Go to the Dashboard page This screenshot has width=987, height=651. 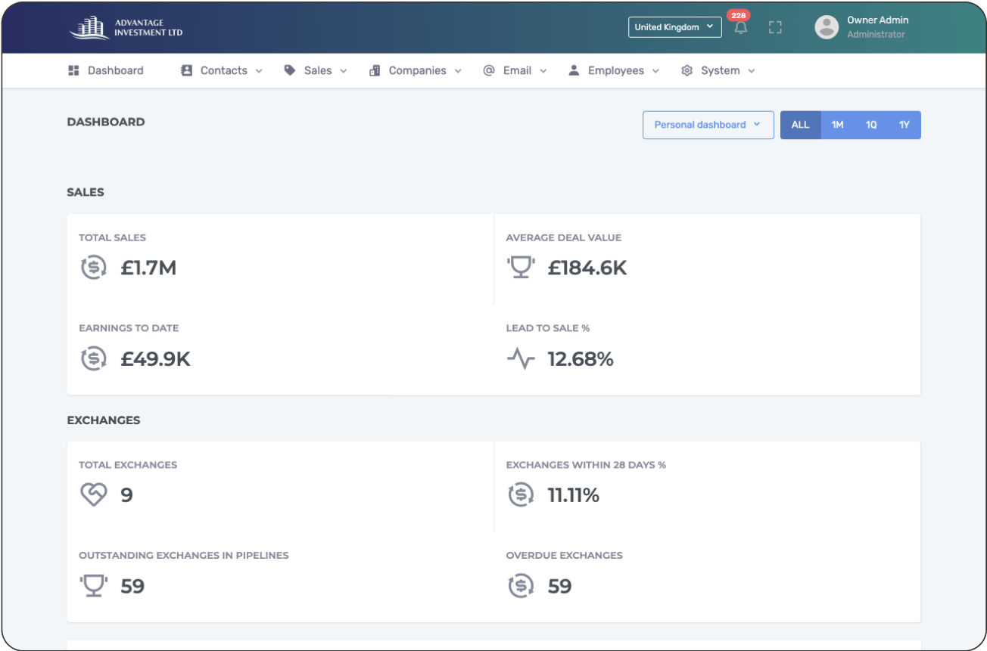(x=106, y=71)
